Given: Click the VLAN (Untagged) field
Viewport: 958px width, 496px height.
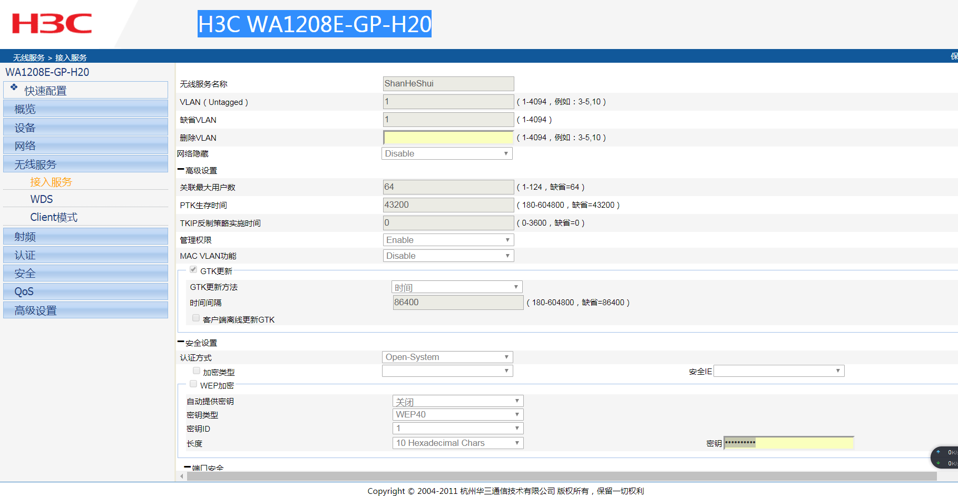Looking at the screenshot, I should click(x=448, y=101).
